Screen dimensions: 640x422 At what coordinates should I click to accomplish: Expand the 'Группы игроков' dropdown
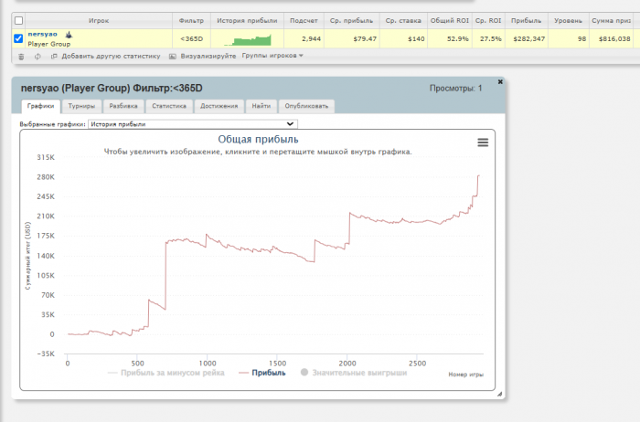click(x=272, y=56)
